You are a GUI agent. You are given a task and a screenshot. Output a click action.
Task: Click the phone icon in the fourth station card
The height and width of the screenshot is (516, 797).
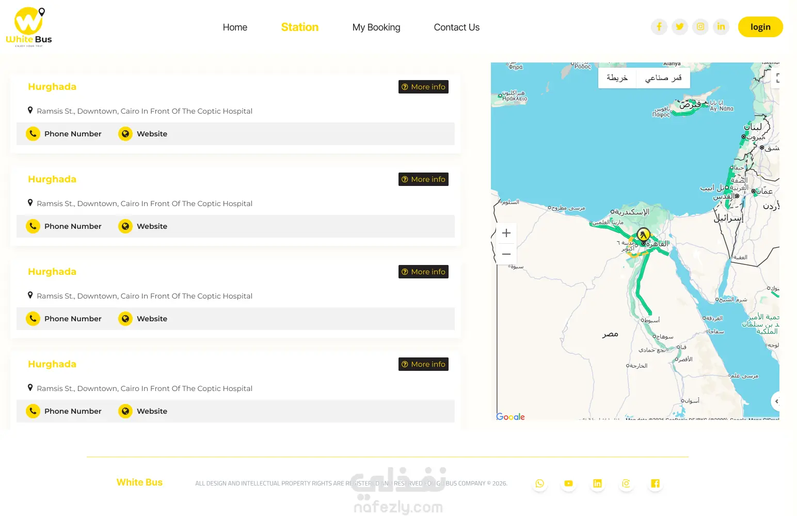33,411
